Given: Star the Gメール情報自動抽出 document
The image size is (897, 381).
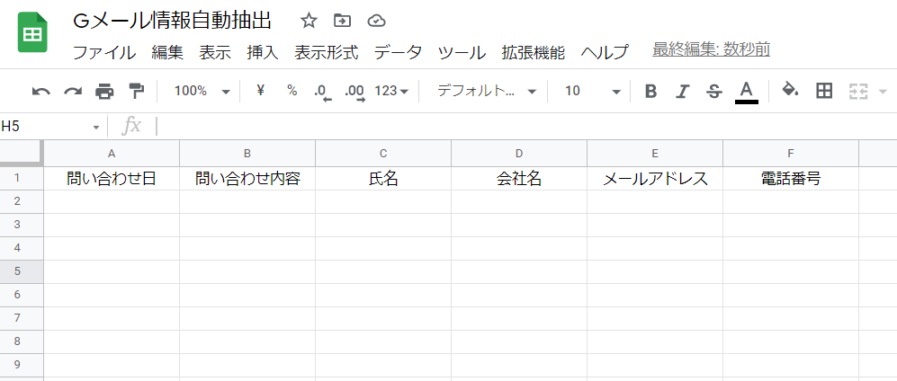Looking at the screenshot, I should pyautogui.click(x=309, y=22).
